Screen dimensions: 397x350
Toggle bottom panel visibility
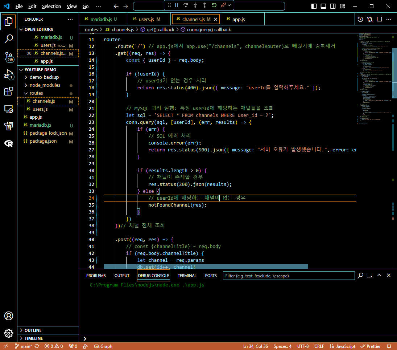[x=323, y=6]
